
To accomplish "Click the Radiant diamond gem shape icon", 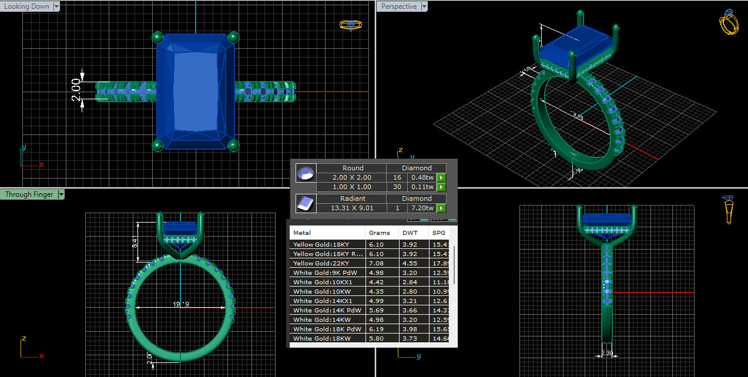I will [x=306, y=203].
